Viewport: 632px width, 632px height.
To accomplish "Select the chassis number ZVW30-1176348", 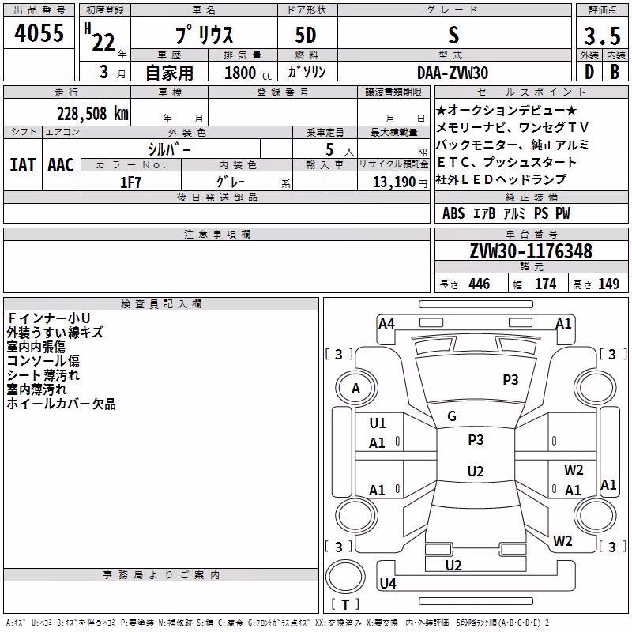I will pyautogui.click(x=531, y=251).
